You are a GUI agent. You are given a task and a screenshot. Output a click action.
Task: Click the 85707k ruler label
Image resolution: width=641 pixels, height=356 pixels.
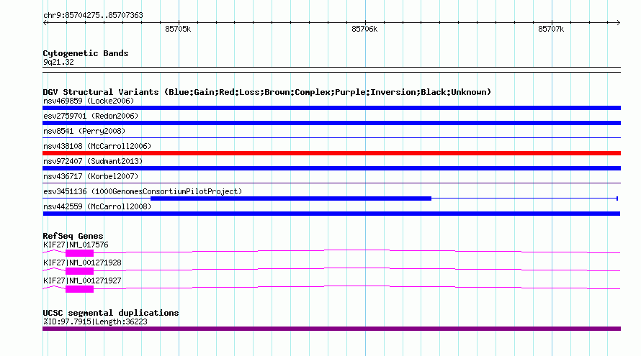coord(551,29)
